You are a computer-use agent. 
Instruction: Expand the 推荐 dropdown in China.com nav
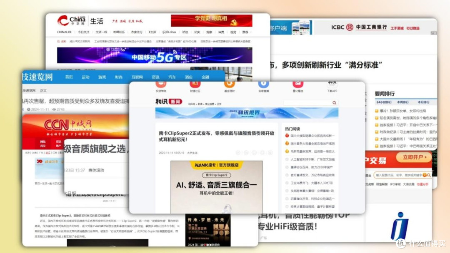click(x=247, y=32)
